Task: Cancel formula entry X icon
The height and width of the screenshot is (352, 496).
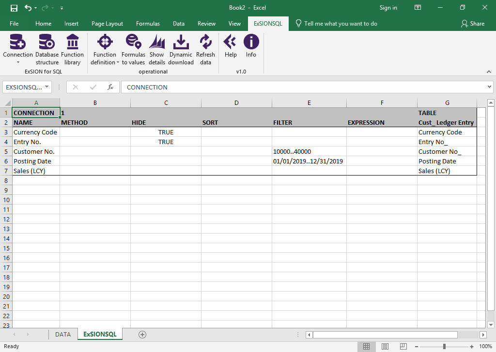Action: (75, 87)
